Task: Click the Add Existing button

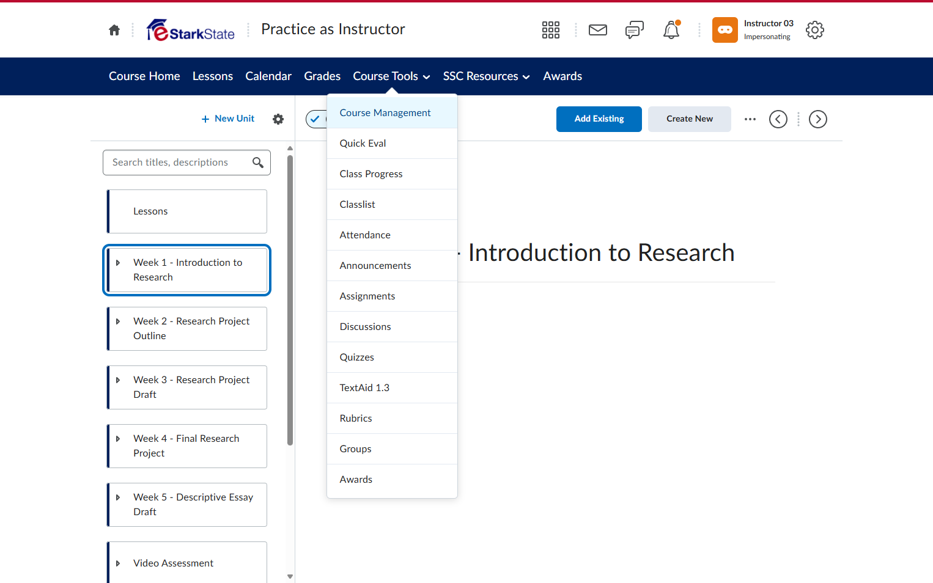Action: [x=599, y=119]
